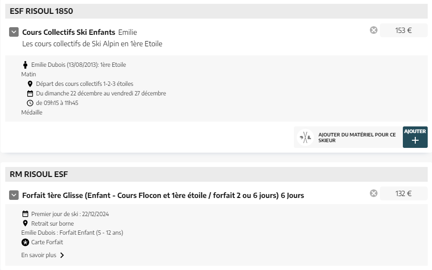Collapse the Cours Collectifs Ski Enfants details

14,32
